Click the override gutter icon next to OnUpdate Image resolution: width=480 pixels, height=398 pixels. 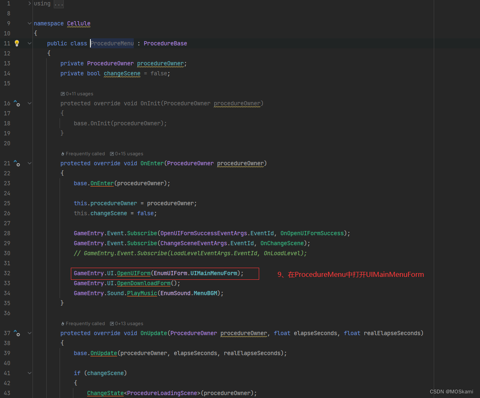coord(17,333)
